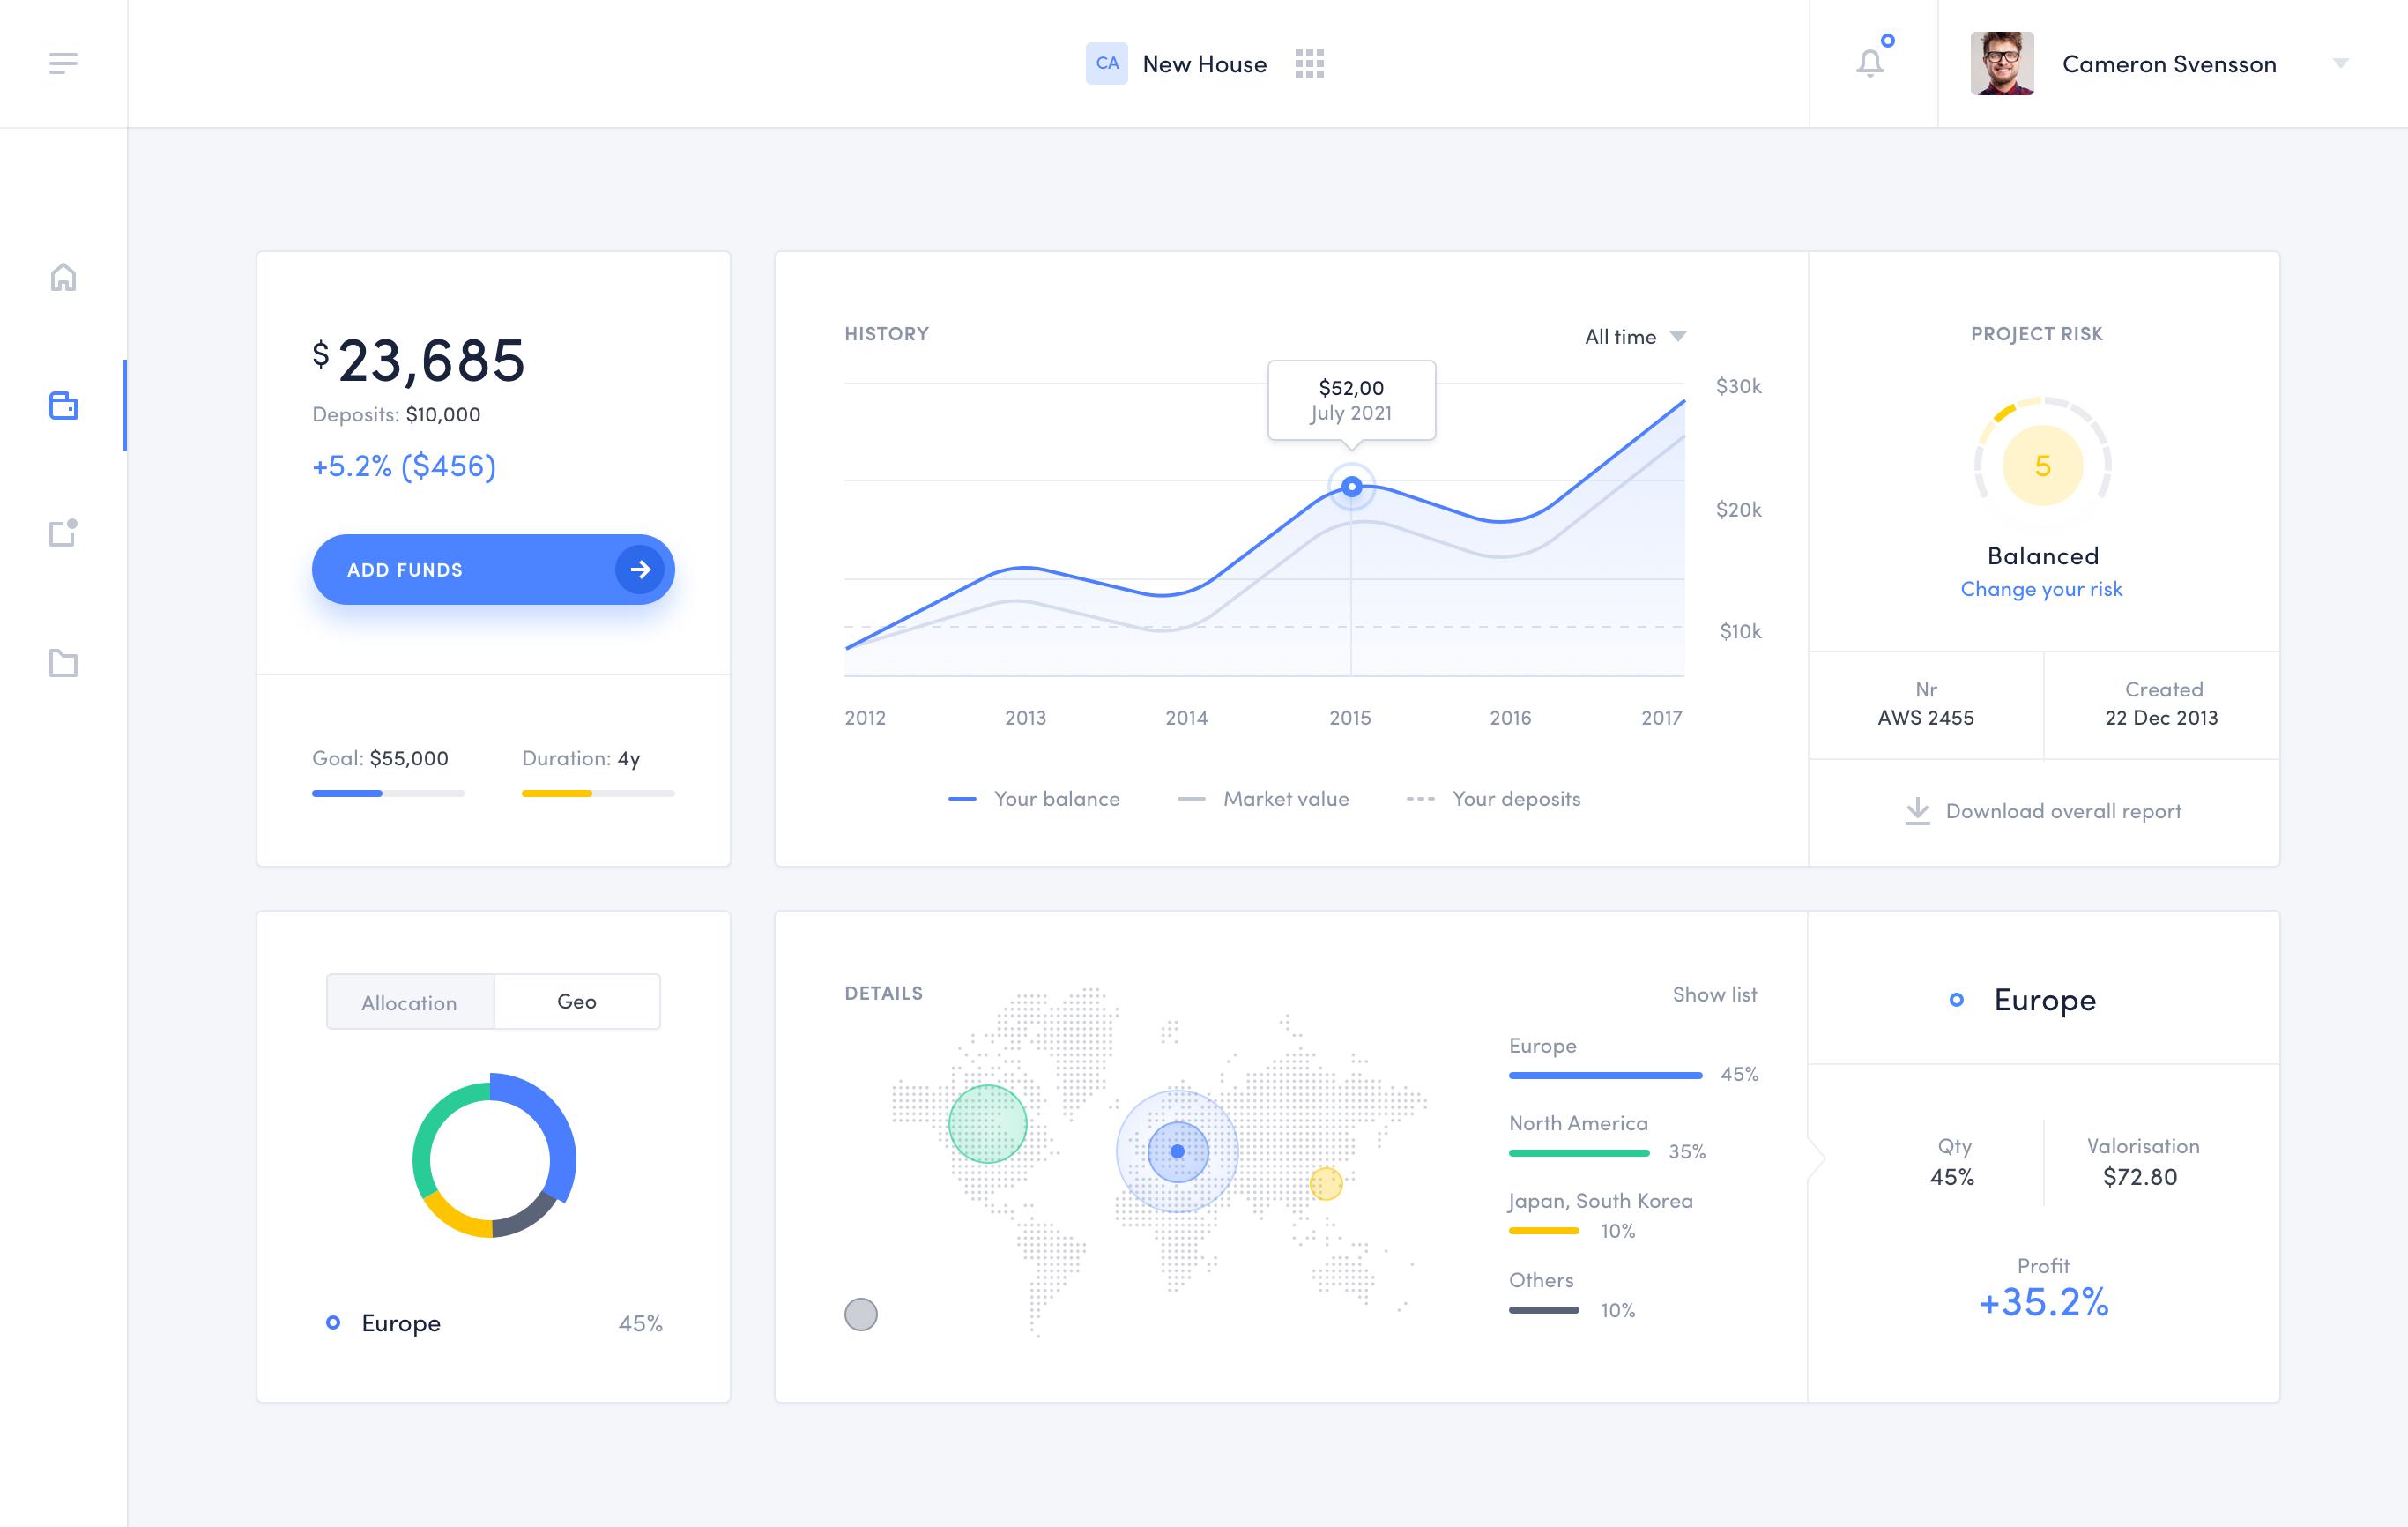The image size is (2408, 1527).
Task: Click the History chart tab label
Action: (x=887, y=333)
